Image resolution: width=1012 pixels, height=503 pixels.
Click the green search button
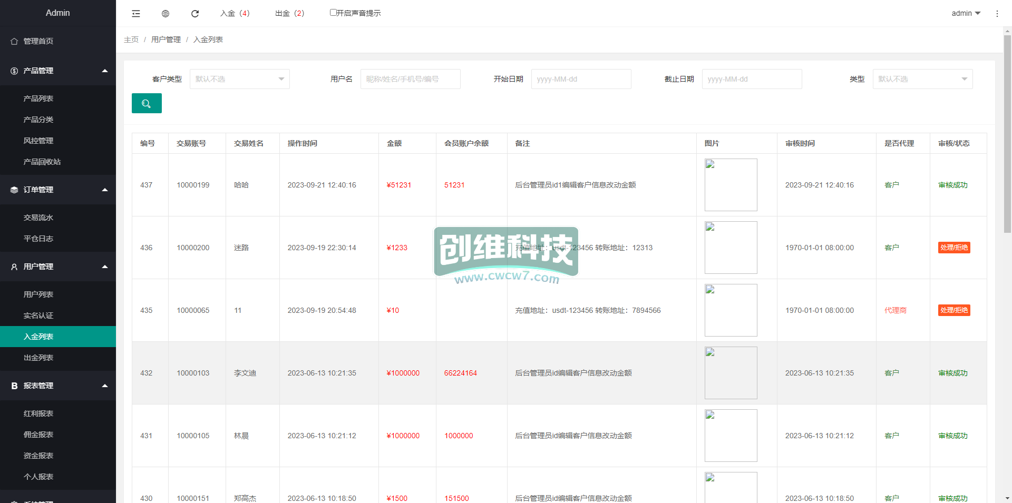(x=147, y=103)
